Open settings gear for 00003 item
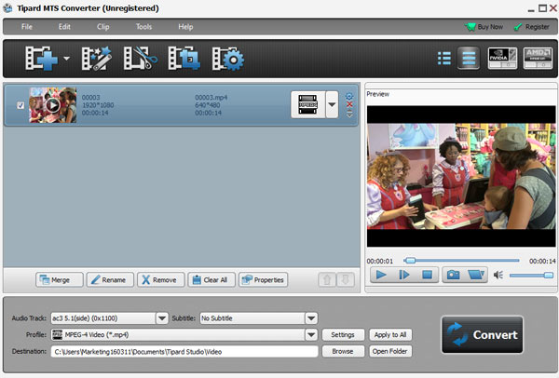 [349, 96]
